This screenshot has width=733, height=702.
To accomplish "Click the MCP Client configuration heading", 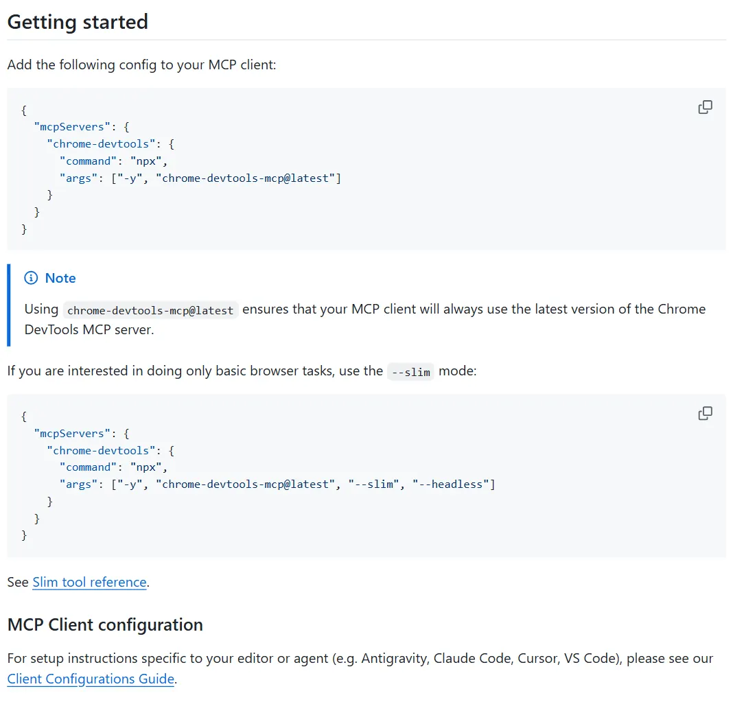I will [x=105, y=625].
